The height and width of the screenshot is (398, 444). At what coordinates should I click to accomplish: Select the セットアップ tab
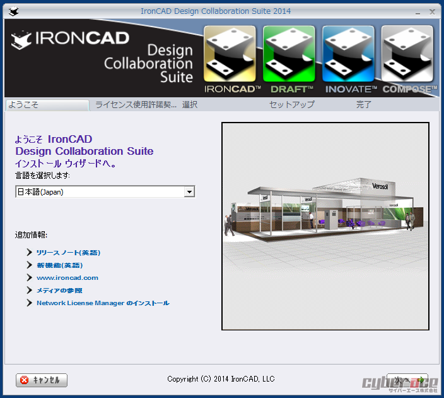291,105
